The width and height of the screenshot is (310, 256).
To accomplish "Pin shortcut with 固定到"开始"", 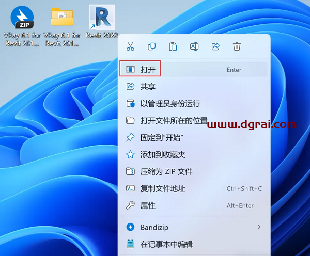I will coord(162,138).
